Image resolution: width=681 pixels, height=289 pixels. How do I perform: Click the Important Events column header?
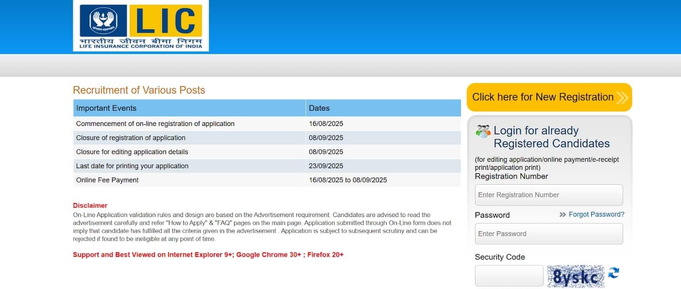tap(106, 108)
